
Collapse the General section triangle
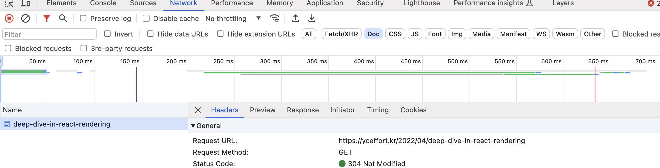click(x=193, y=126)
